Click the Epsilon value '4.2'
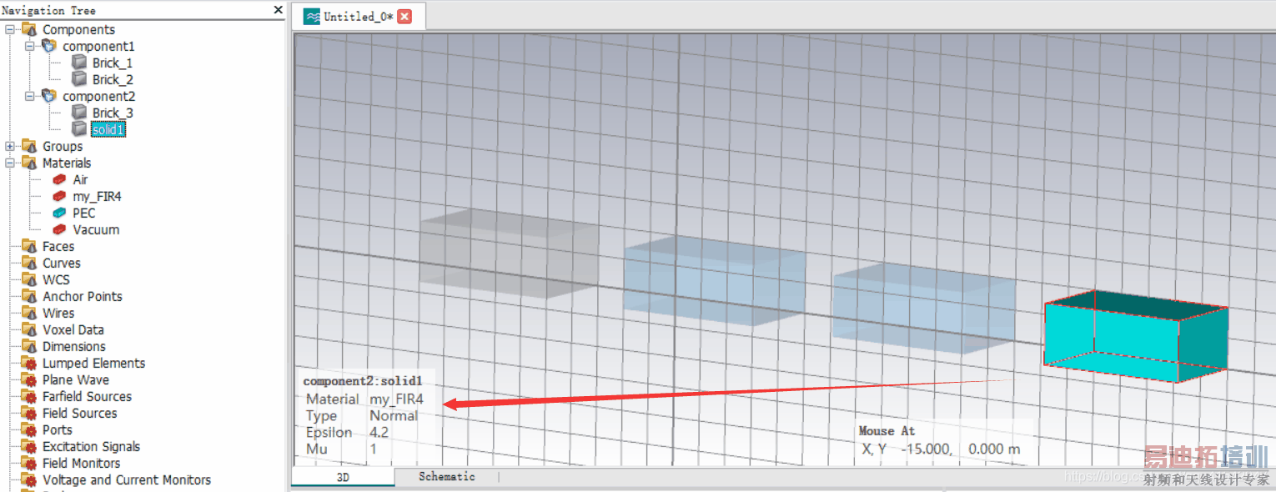1276x492 pixels. [379, 433]
